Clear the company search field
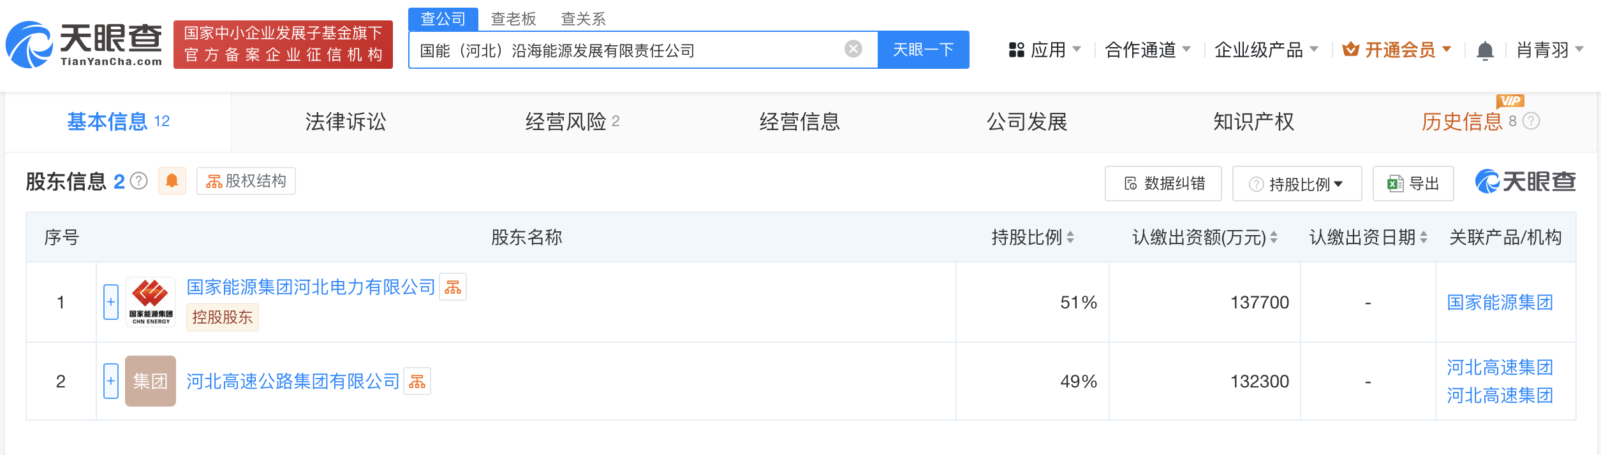The image size is (1601, 455). coord(853,49)
